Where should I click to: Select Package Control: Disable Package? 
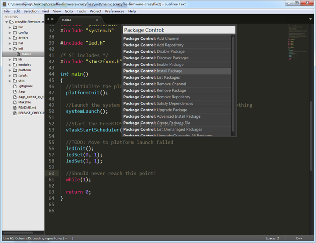pos(177,51)
